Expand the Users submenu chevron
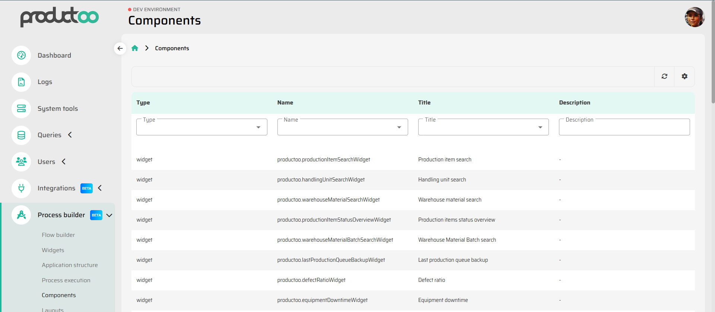715x312 pixels. pos(64,162)
